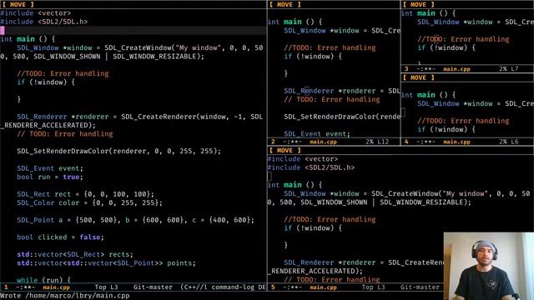Click 'SDL_Event event;' in window 2
The width and height of the screenshot is (534, 300).
click(x=317, y=134)
